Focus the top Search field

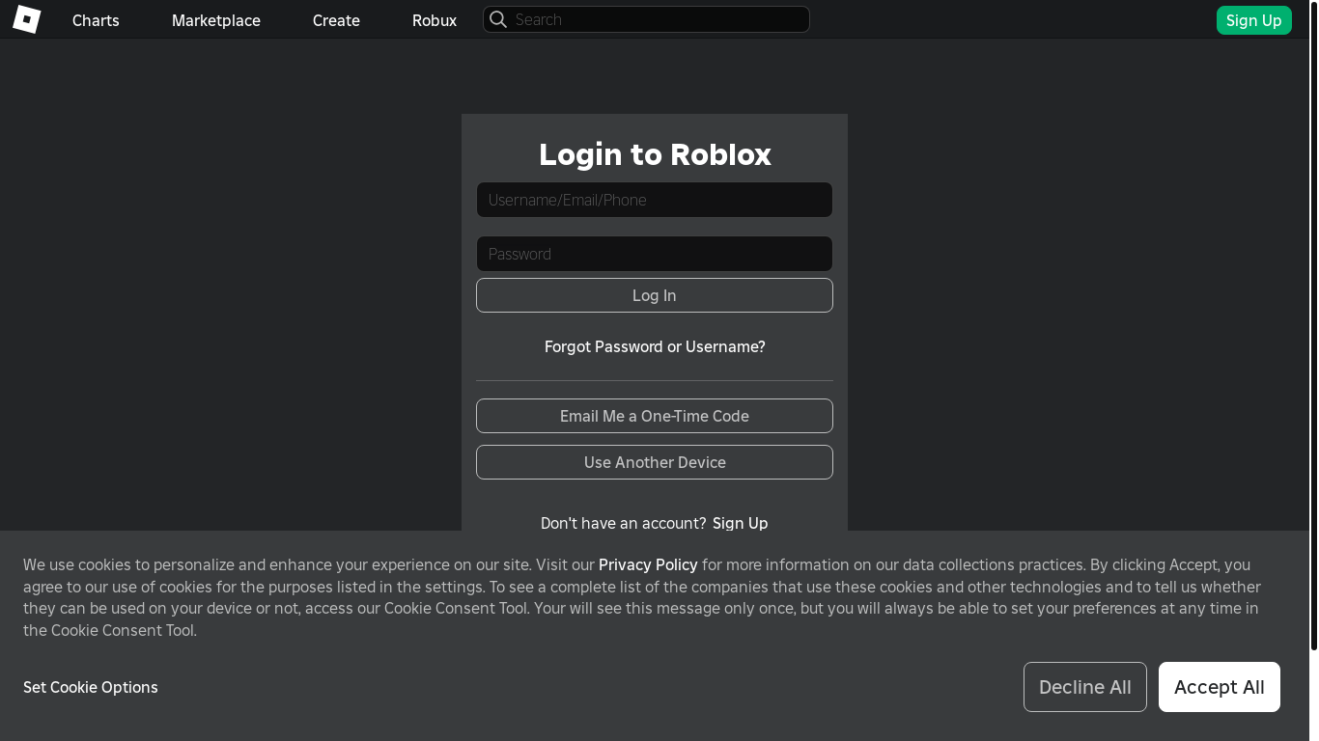[x=646, y=19]
